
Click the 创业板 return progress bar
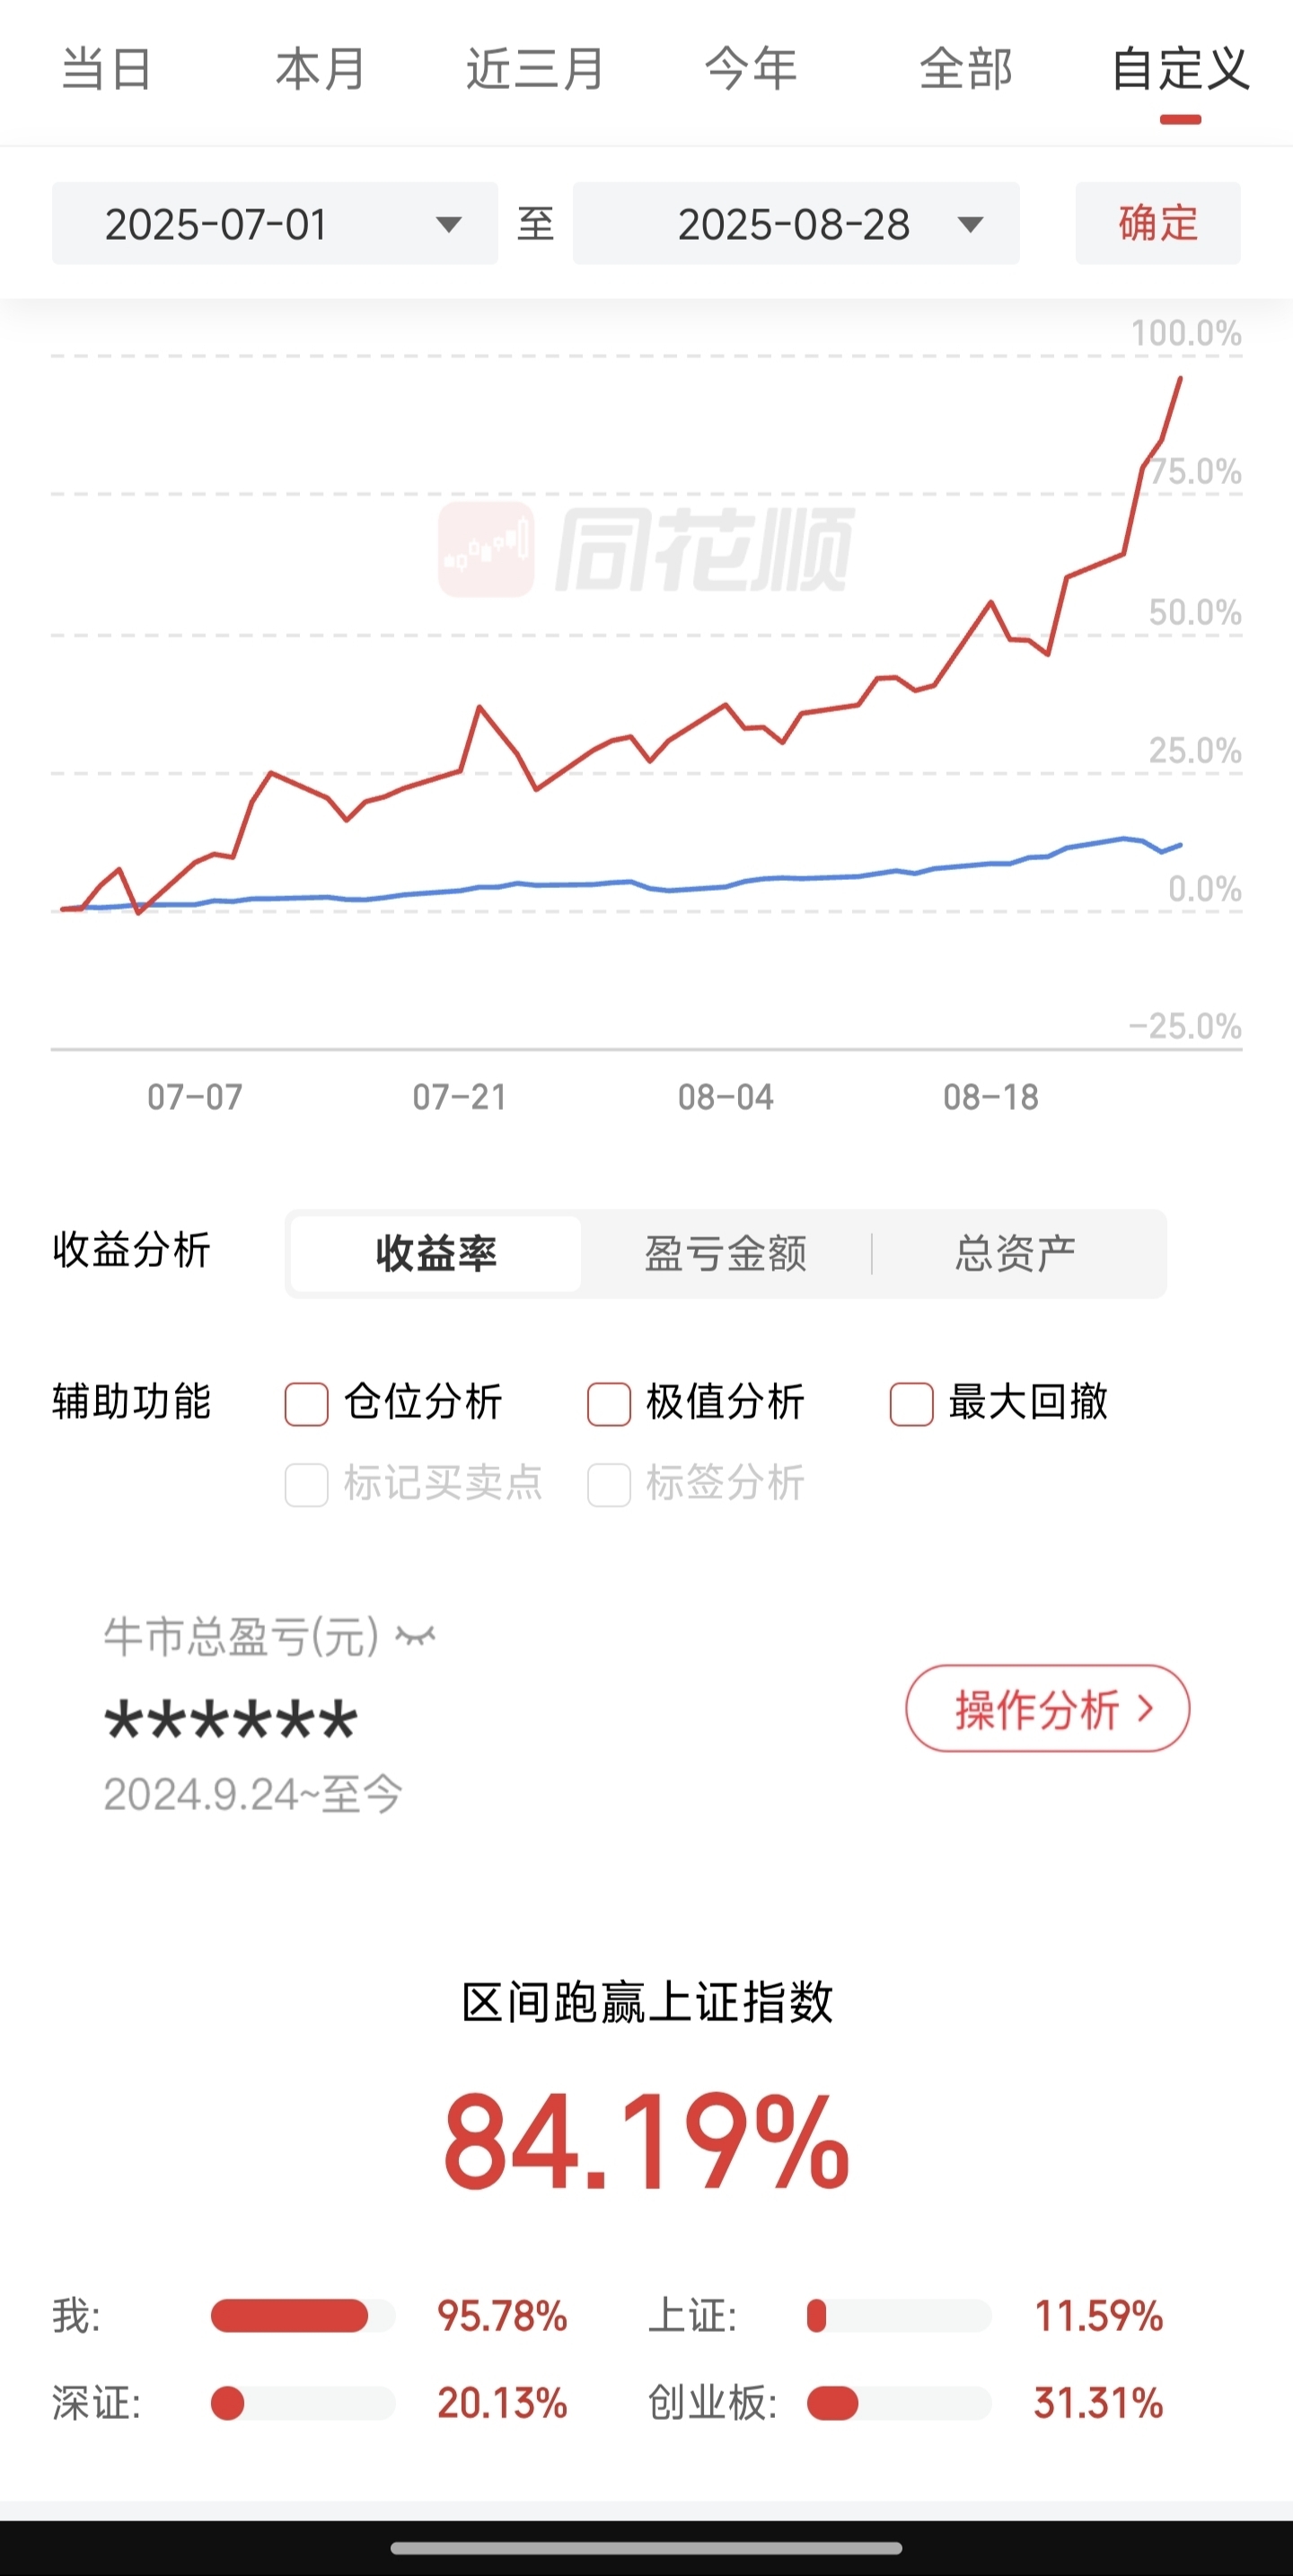(899, 2403)
